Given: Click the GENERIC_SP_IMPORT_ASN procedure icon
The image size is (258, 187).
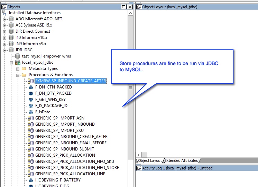Looking at the screenshot, I should (31, 118).
